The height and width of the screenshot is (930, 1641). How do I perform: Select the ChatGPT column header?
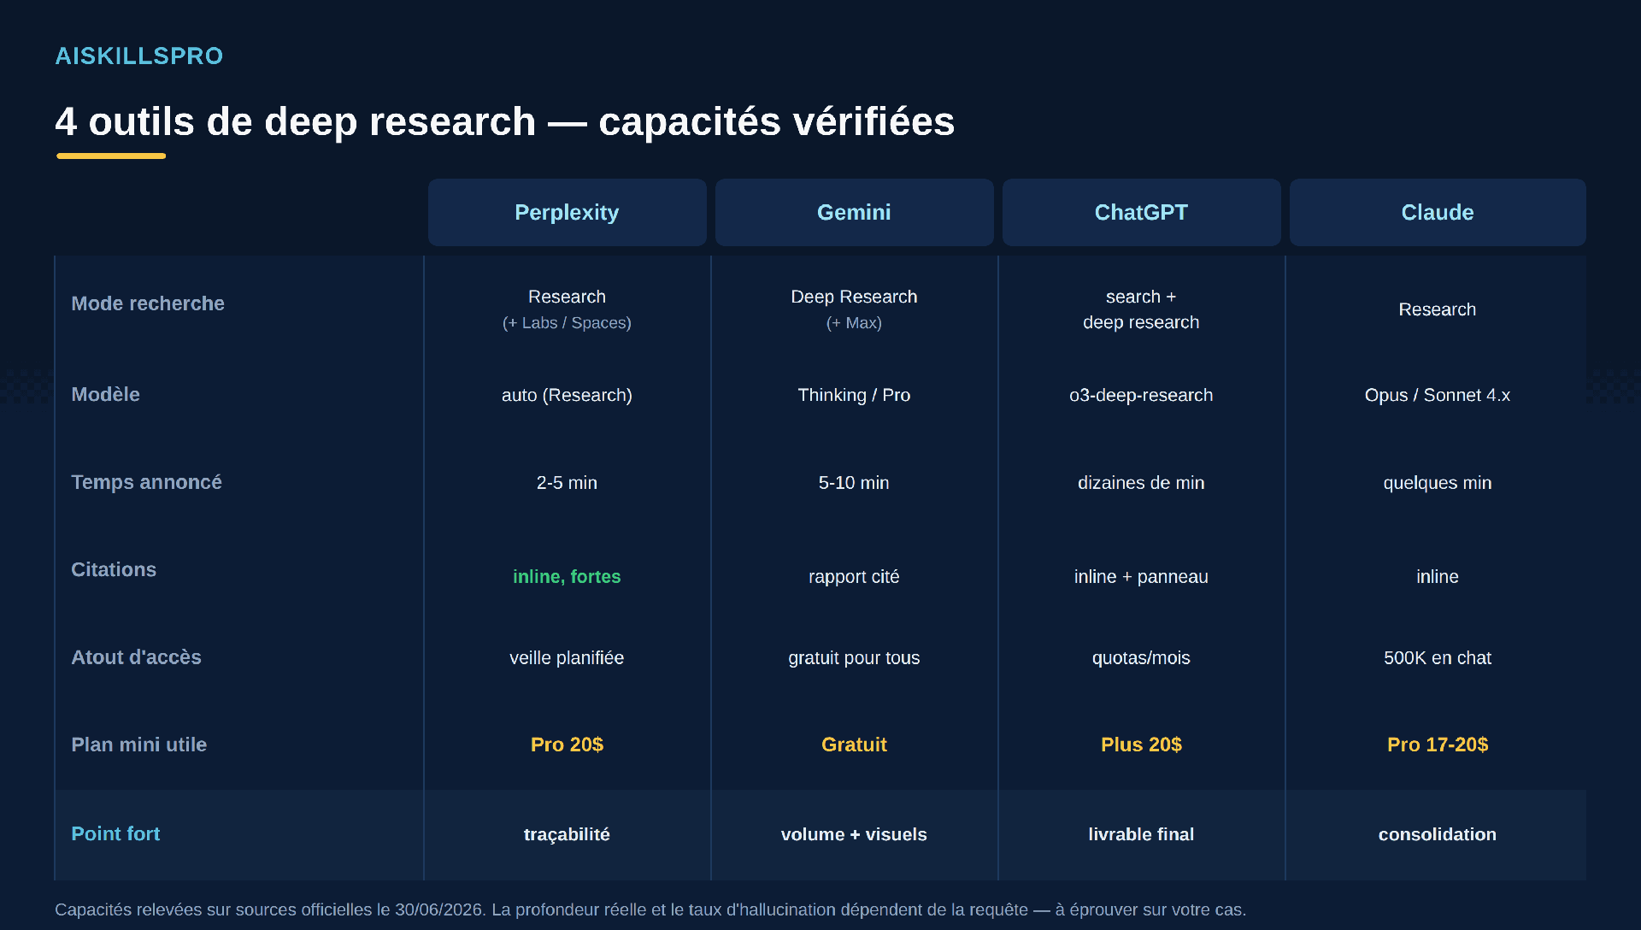[1141, 212]
